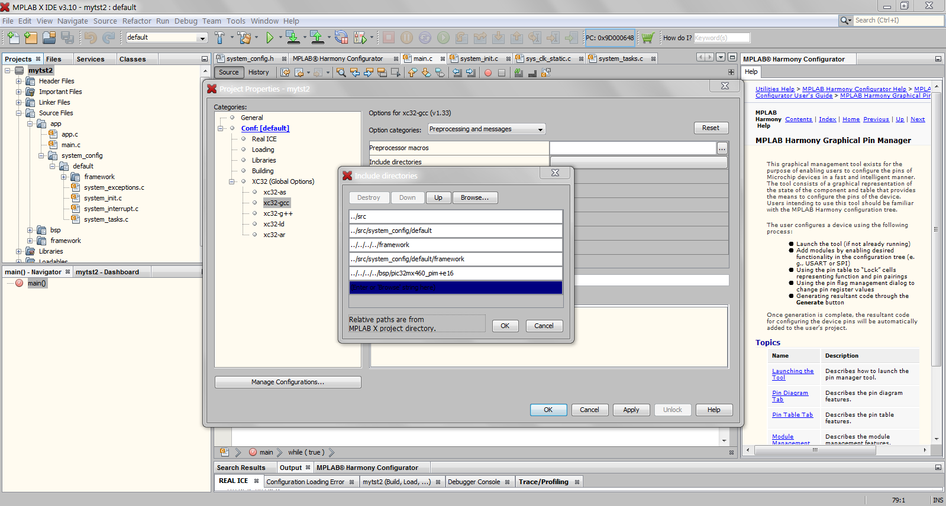Click red Start Macro Recording icon
The height and width of the screenshot is (506, 946).
[x=488, y=73]
